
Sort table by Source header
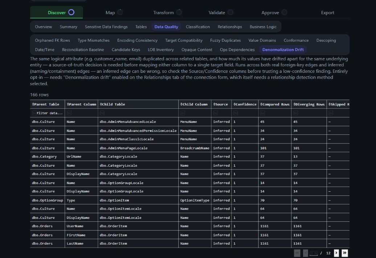(221, 104)
